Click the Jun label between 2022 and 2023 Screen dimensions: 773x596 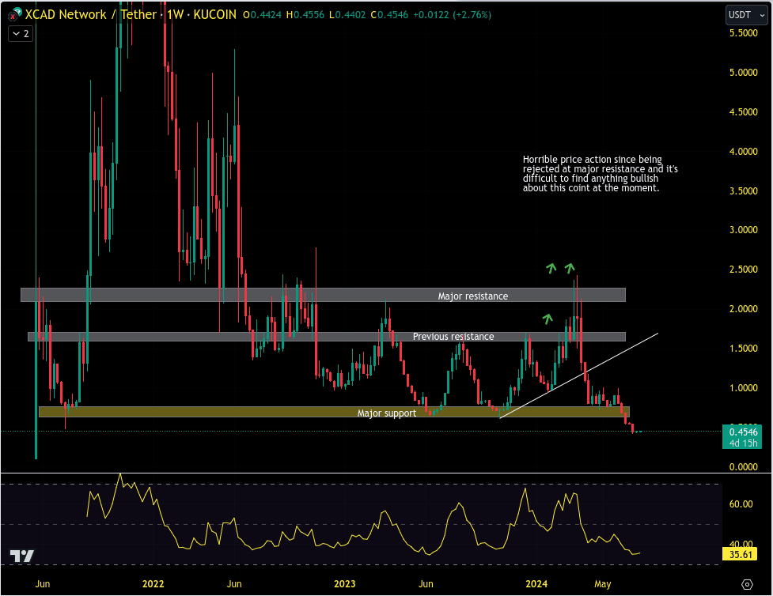point(234,584)
